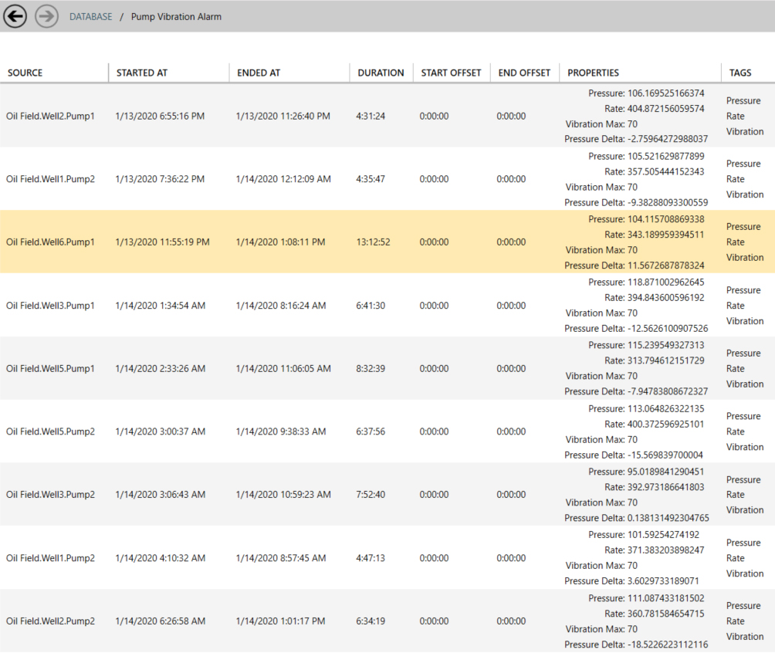
Task: Select the Oil Field.Well5.Pump1 row
Action: click(x=50, y=368)
